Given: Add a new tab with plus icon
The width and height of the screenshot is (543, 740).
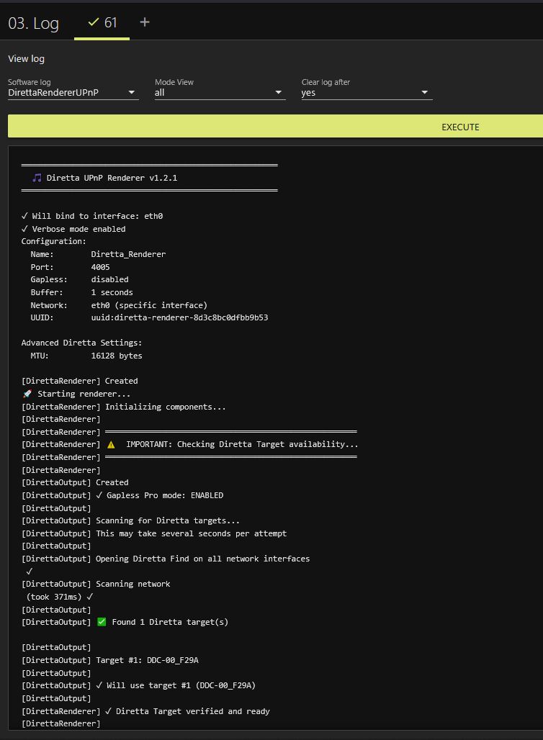Looking at the screenshot, I should tap(145, 22).
